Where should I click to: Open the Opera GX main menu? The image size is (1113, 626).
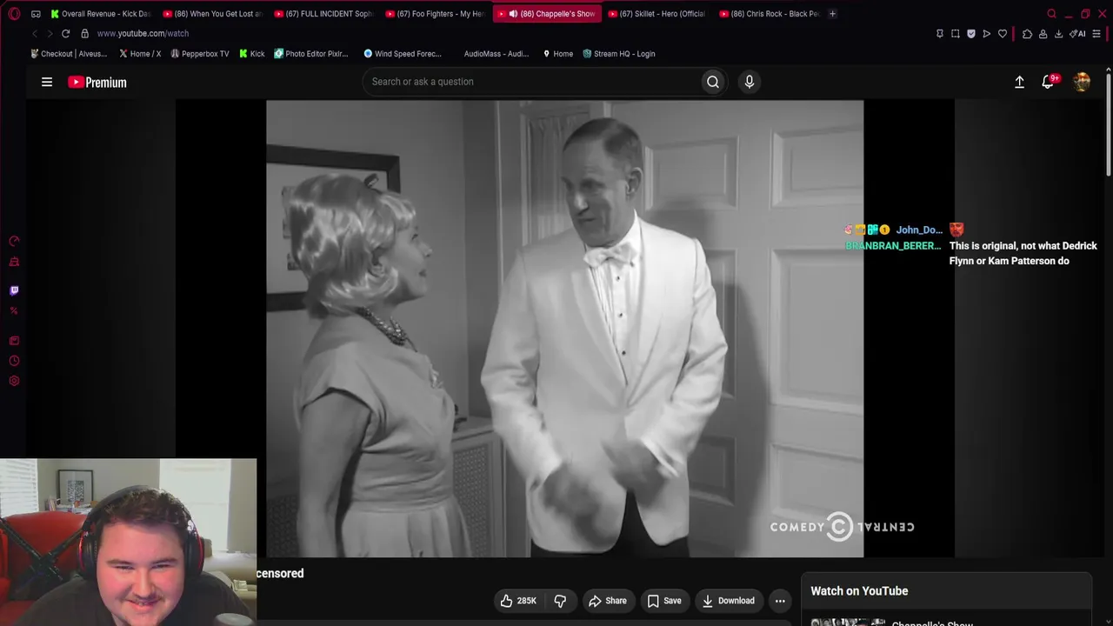(x=14, y=14)
